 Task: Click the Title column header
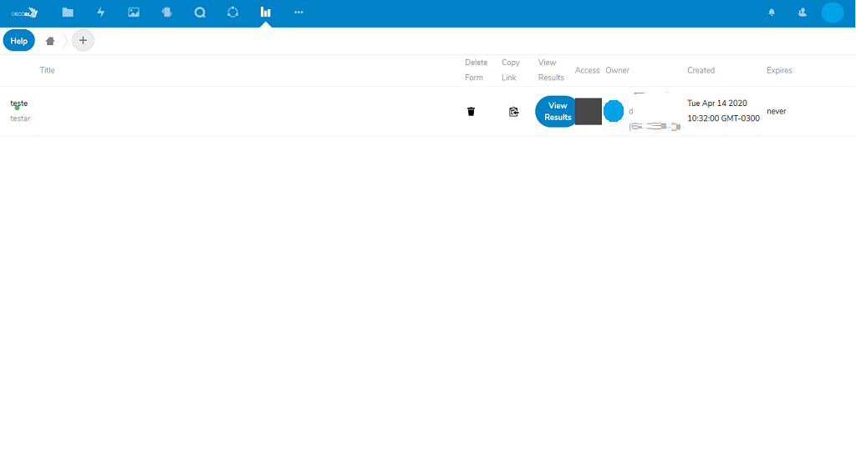[48, 70]
